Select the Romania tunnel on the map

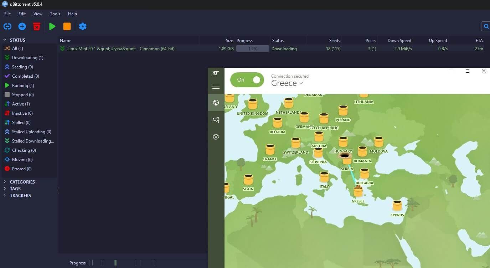coord(362,151)
